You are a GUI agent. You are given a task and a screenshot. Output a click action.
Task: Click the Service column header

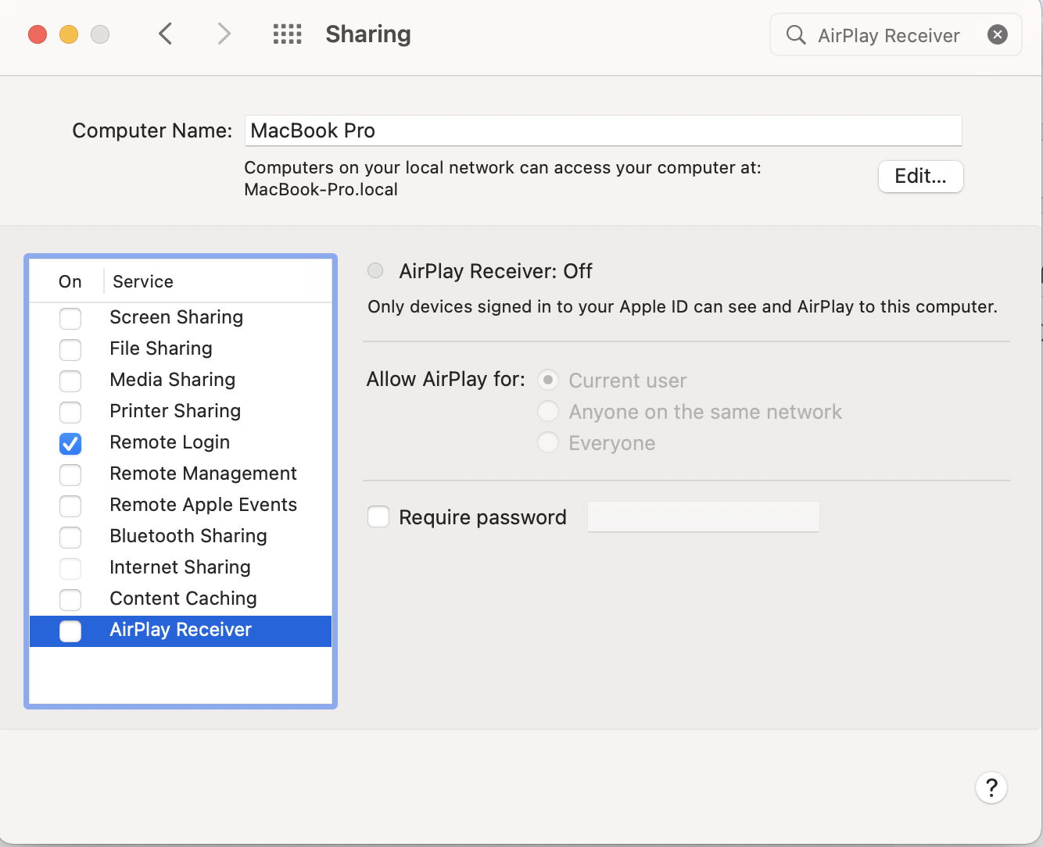[x=143, y=281]
